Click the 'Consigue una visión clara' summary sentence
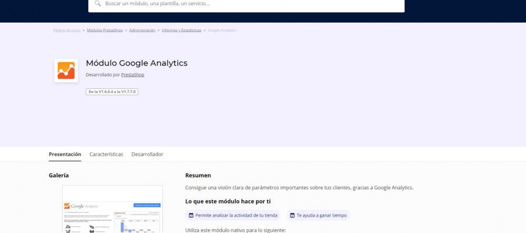 299,188
